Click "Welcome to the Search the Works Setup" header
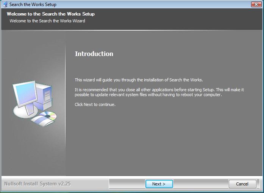Image resolution: width=264 pixels, height=193 pixels. click(x=51, y=14)
